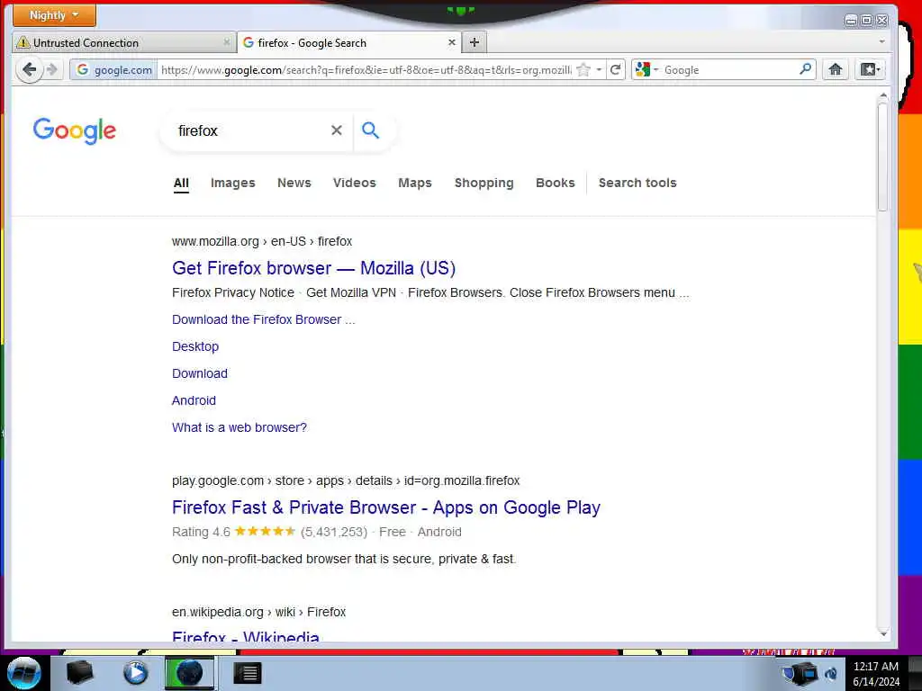Go to the home page
Image resolution: width=922 pixels, height=691 pixels.
coord(836,70)
